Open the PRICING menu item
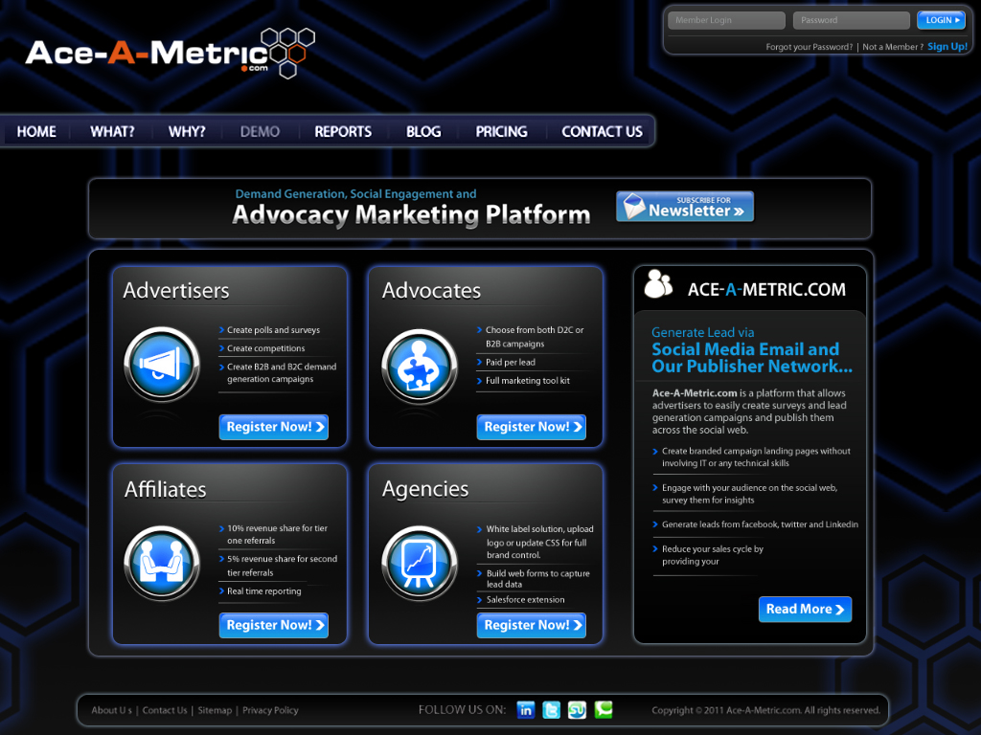Screen dimensions: 981x735 [501, 132]
